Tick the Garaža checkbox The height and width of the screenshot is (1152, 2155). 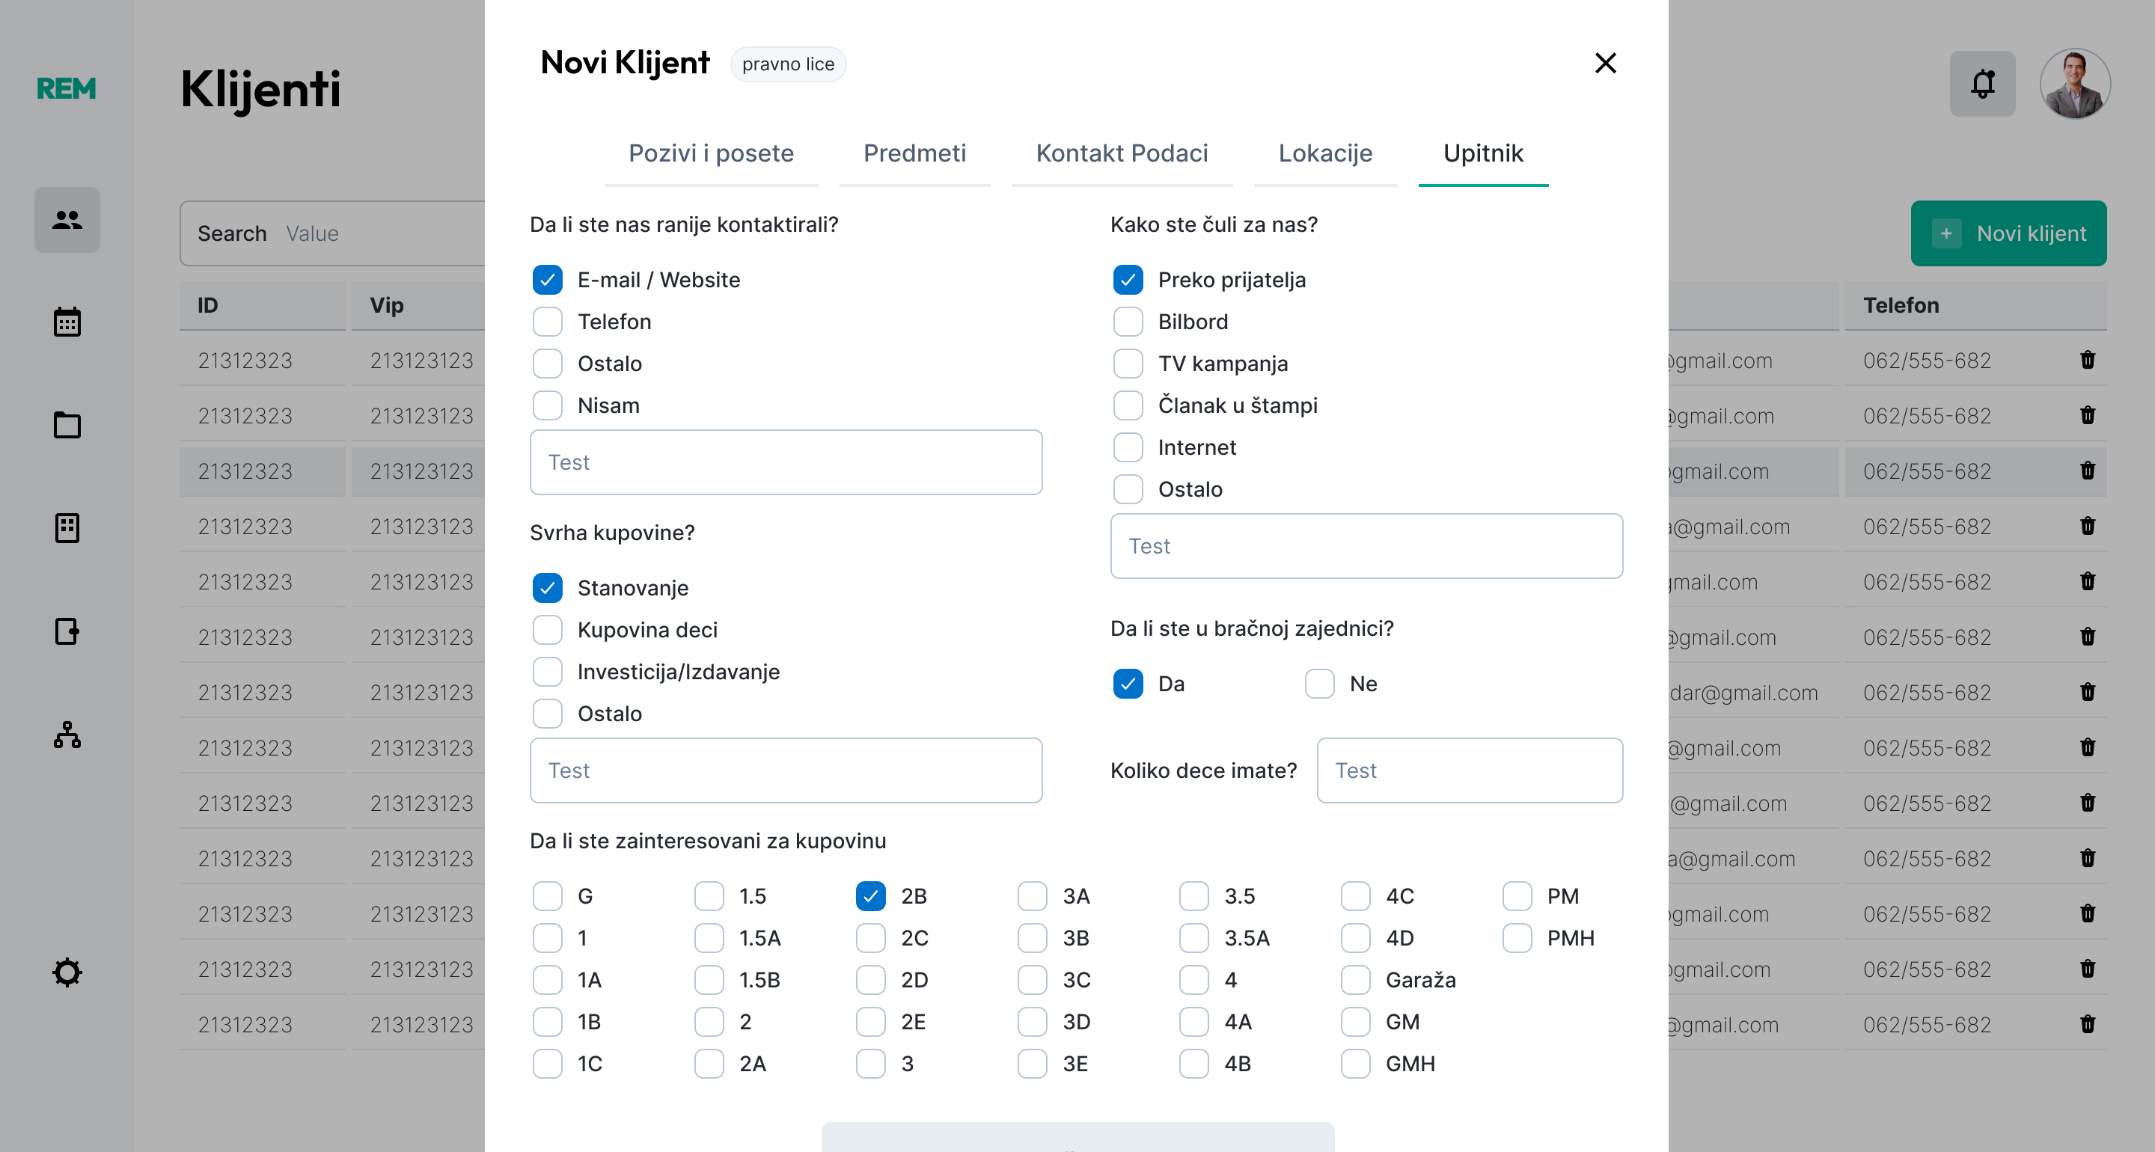click(1355, 980)
